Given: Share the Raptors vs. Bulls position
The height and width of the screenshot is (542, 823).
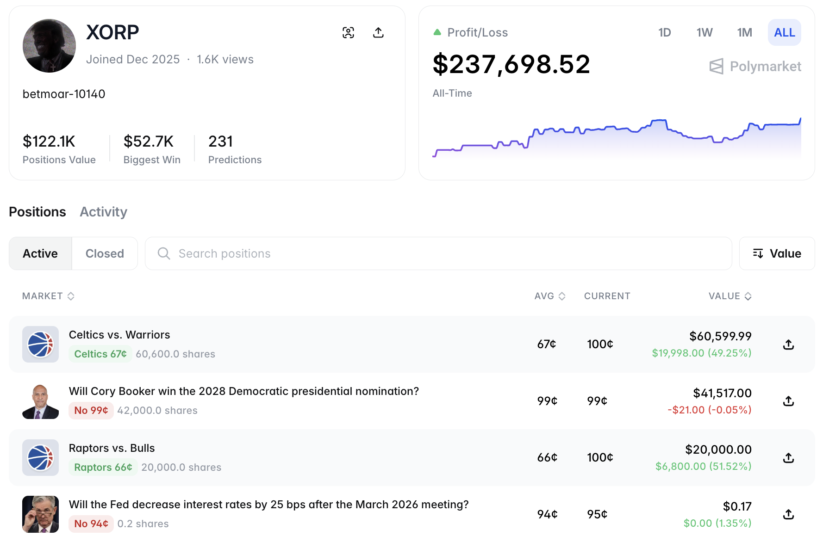Looking at the screenshot, I should pyautogui.click(x=788, y=458).
